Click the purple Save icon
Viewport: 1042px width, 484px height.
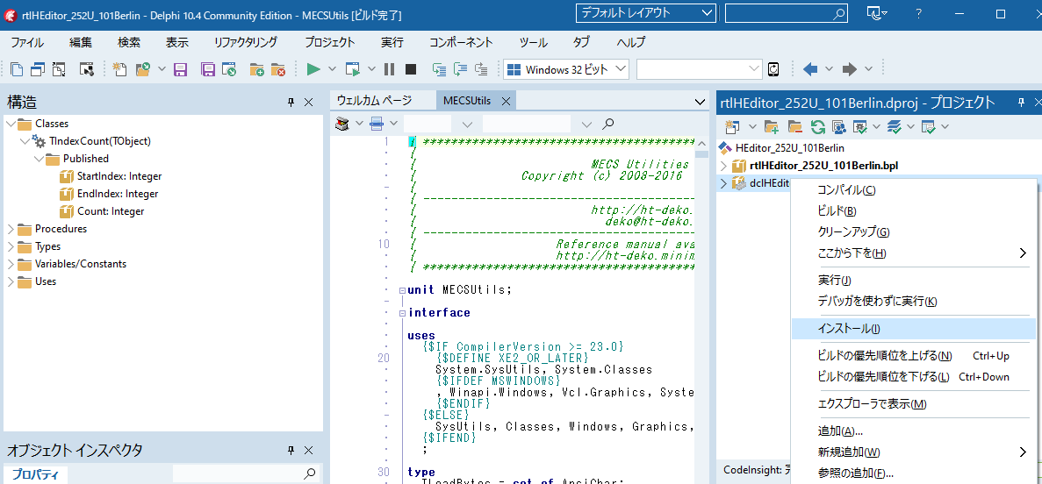coord(181,69)
